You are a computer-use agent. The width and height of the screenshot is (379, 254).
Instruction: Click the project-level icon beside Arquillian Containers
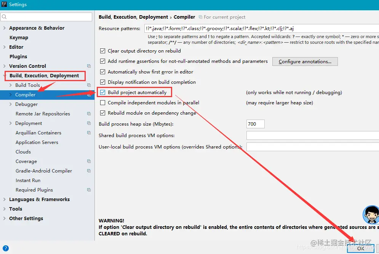point(89,133)
